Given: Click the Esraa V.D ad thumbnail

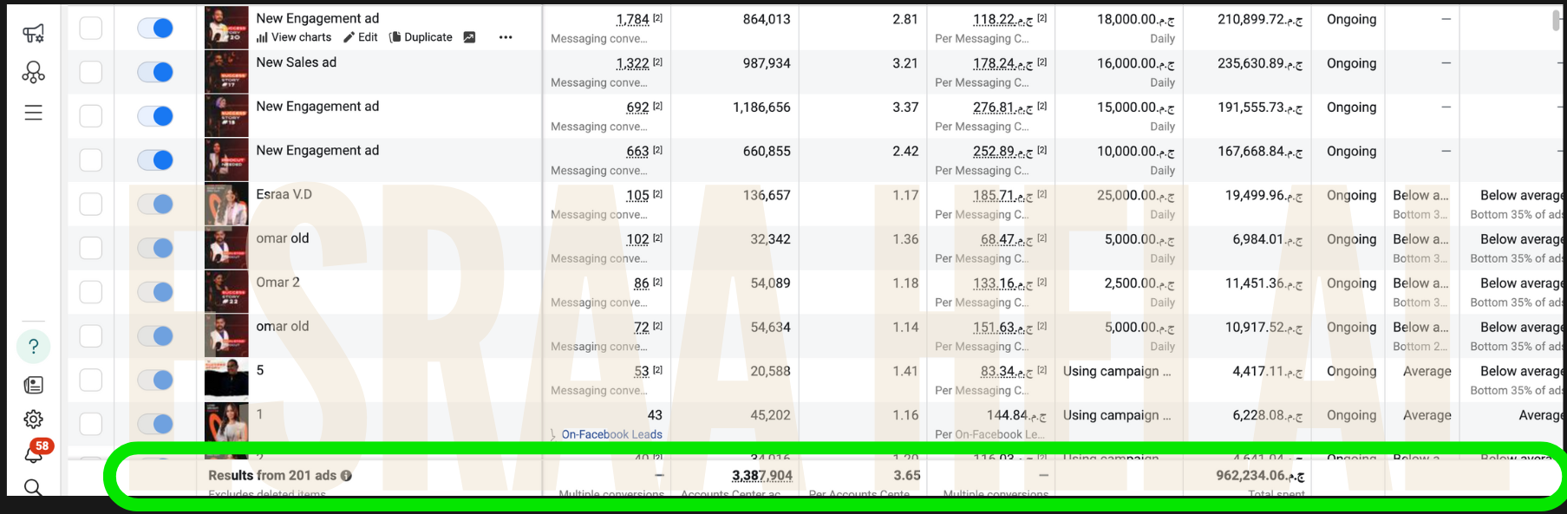Looking at the screenshot, I should click(x=226, y=204).
